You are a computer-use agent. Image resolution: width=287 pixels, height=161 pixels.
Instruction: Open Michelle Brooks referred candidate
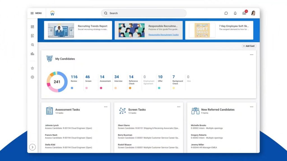pos(207,127)
